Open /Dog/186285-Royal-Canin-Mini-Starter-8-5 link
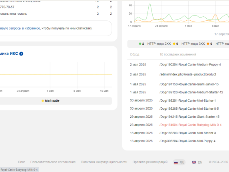Image resolution: width=229 pixels, height=172 pixels. [x=189, y=109]
